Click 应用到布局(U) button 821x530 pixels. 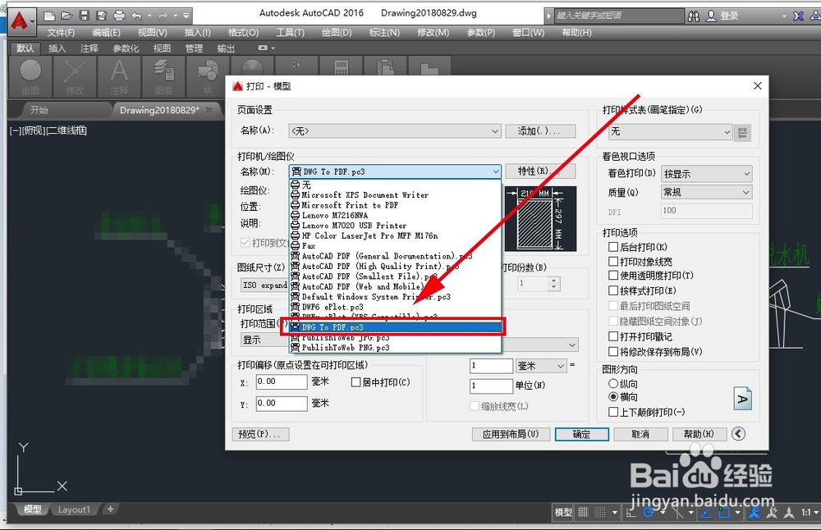click(511, 434)
